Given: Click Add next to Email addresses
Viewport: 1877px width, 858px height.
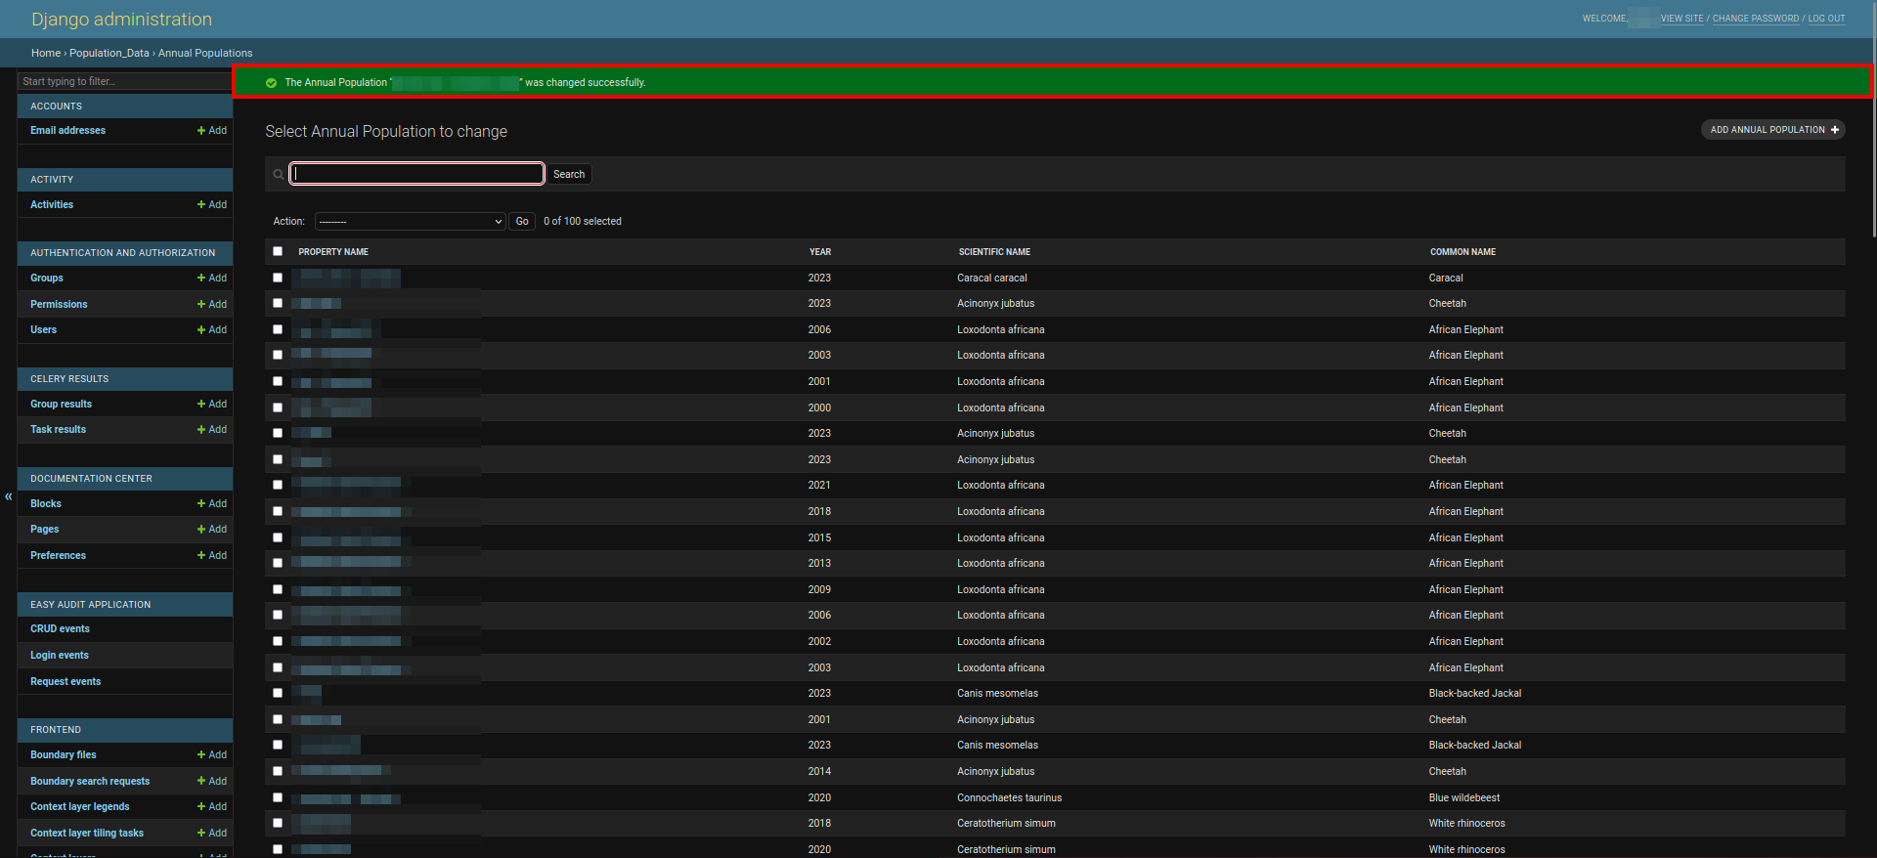Looking at the screenshot, I should point(212,130).
